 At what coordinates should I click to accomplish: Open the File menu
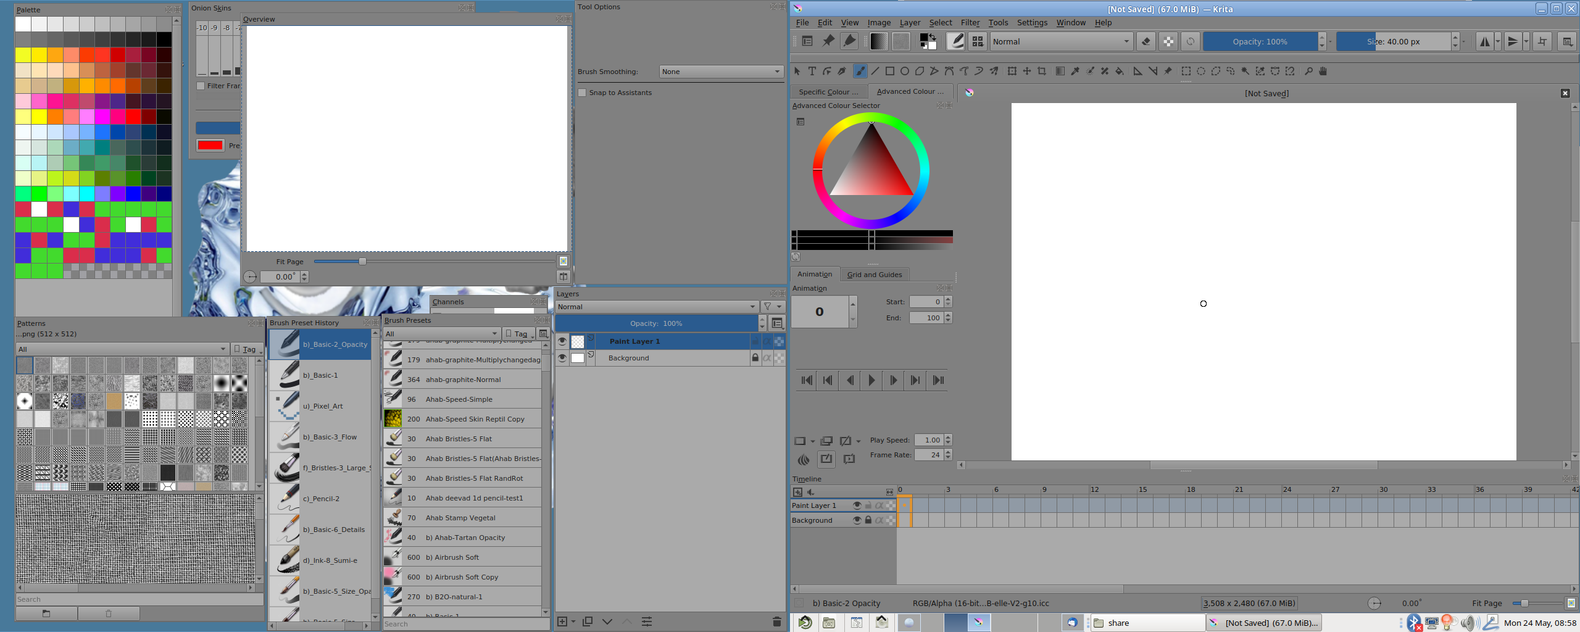(x=802, y=23)
